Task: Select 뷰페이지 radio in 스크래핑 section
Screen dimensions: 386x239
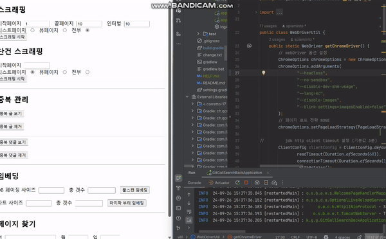Action: [65, 30]
